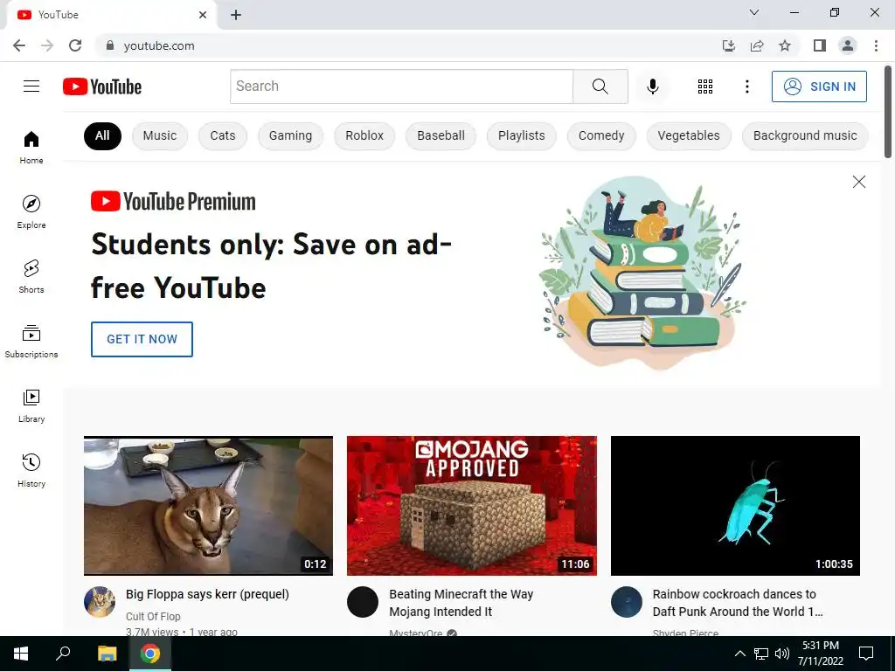
Task: Click the share page icon
Action: 757,45
